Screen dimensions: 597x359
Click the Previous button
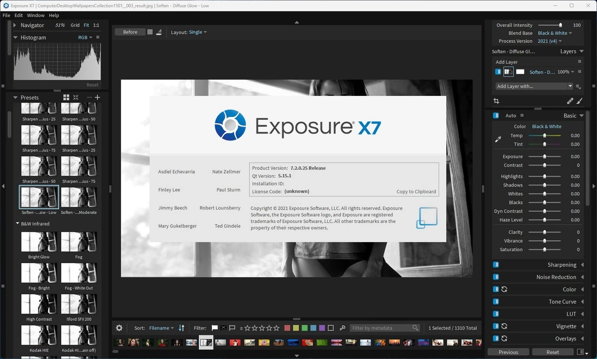point(508,352)
